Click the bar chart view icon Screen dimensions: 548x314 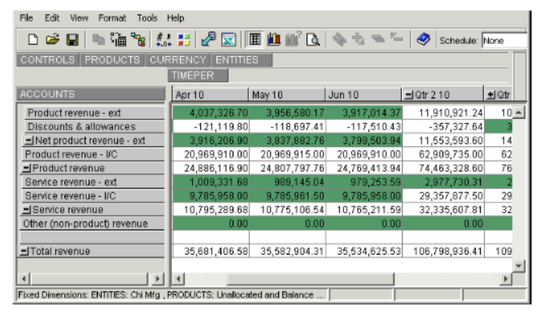click(275, 41)
